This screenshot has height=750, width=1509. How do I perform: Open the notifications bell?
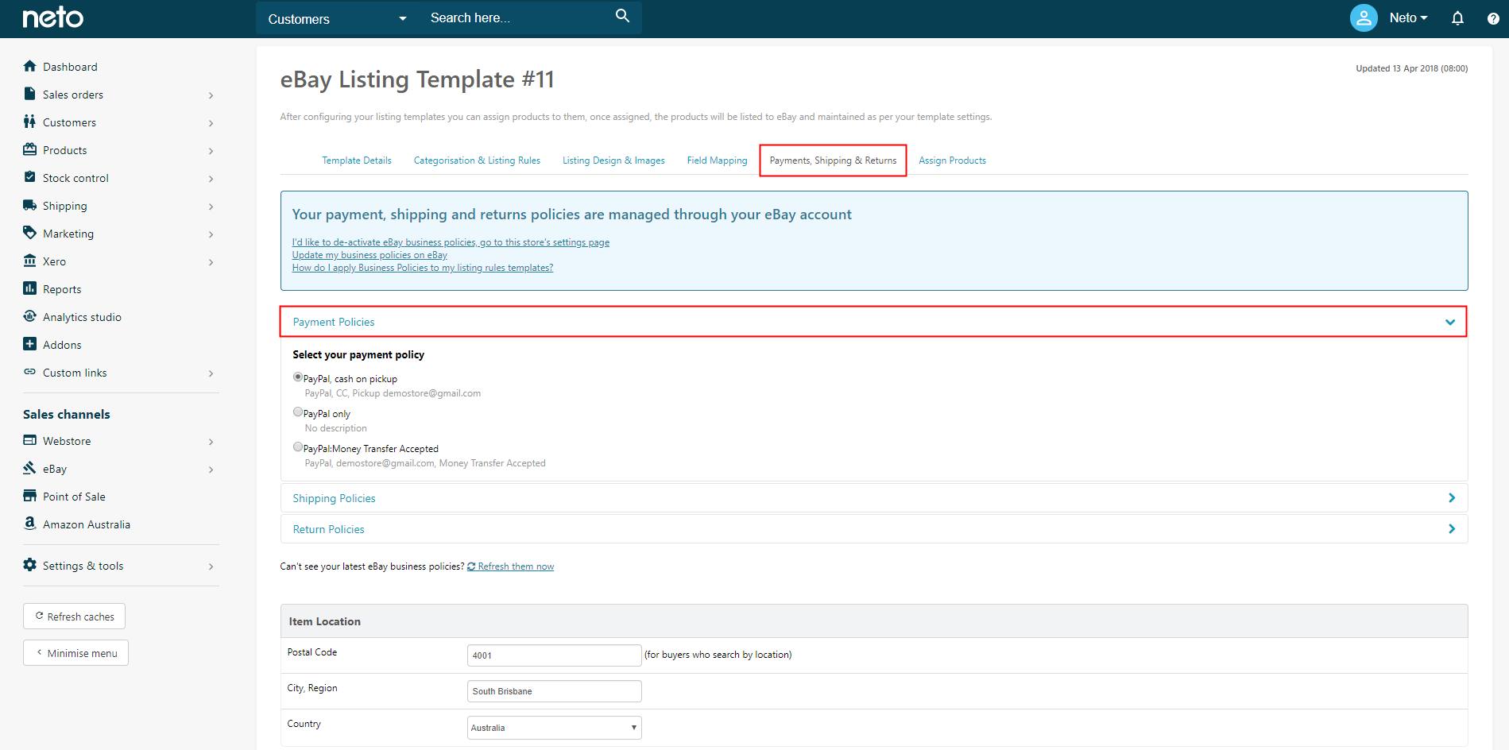(1457, 18)
